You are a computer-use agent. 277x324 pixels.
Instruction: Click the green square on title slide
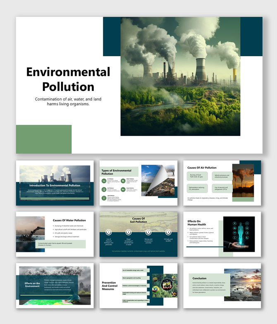point(44,139)
